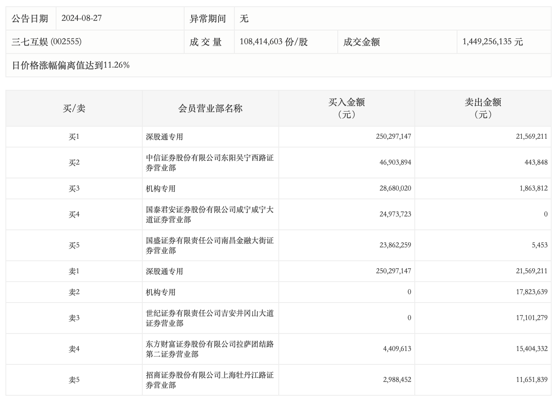Click the 买入金额 (元) column header
Image resolution: width=555 pixels, height=402 pixels.
click(347, 109)
